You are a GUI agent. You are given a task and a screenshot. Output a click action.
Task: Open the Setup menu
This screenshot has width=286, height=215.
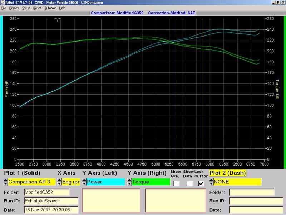[26, 8]
